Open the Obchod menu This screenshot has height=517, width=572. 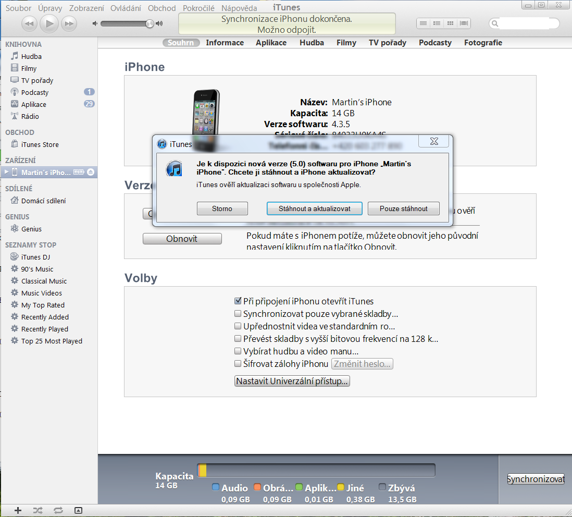(x=161, y=8)
